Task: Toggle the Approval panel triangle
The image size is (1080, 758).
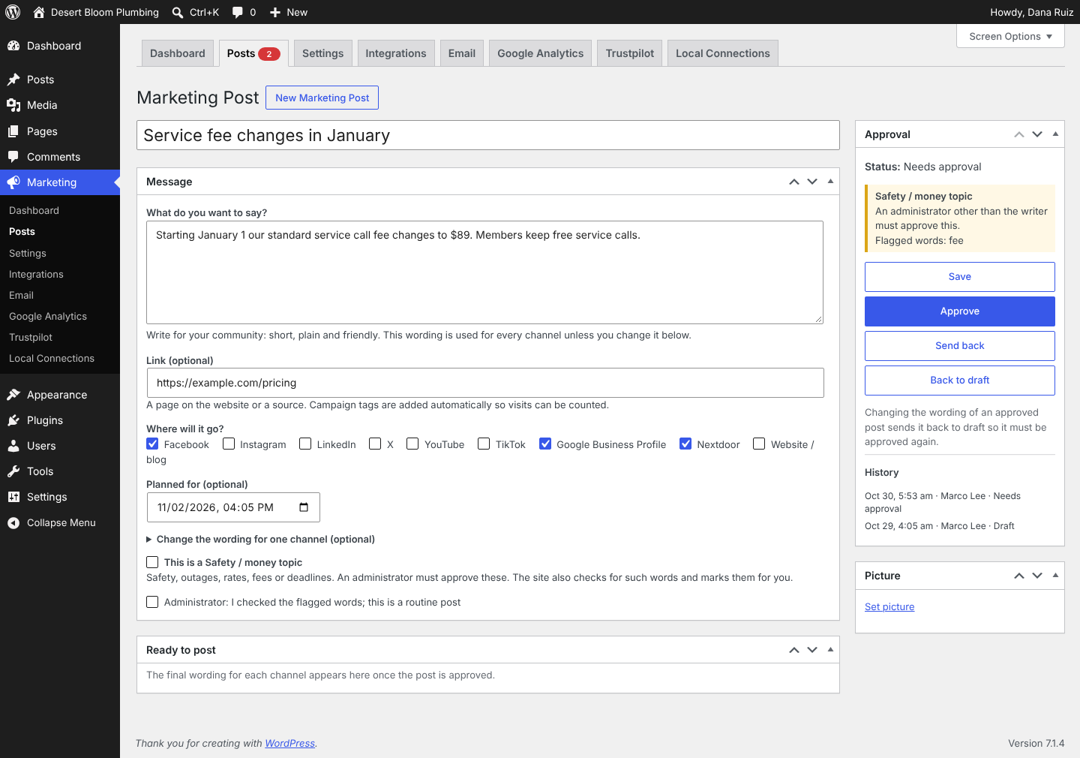Action: 1055,134
